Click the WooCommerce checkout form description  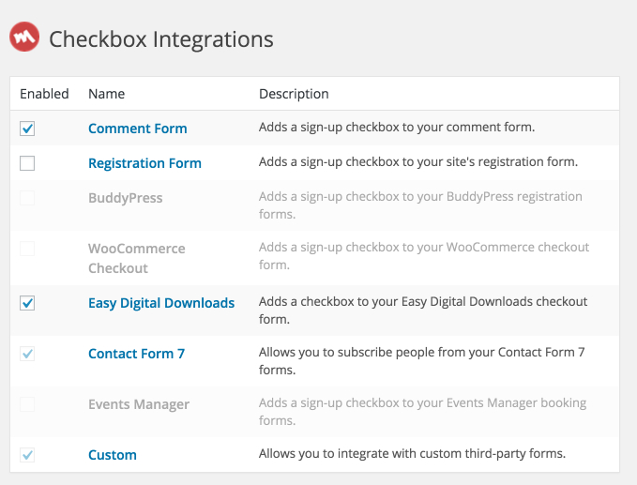pos(424,256)
